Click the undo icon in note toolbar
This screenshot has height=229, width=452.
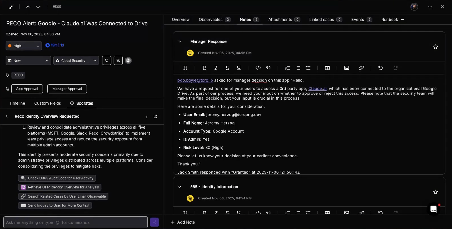coord(380,68)
